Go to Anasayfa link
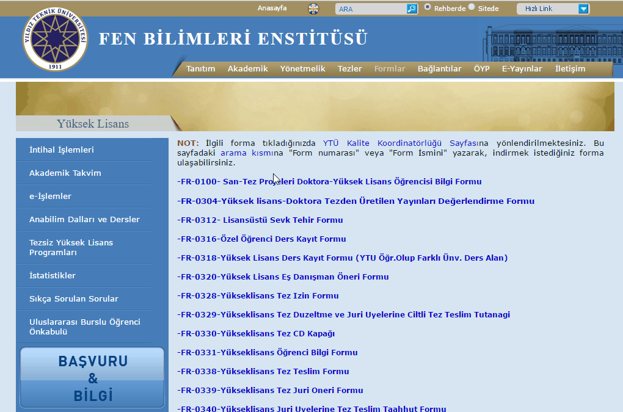 pos(272,8)
